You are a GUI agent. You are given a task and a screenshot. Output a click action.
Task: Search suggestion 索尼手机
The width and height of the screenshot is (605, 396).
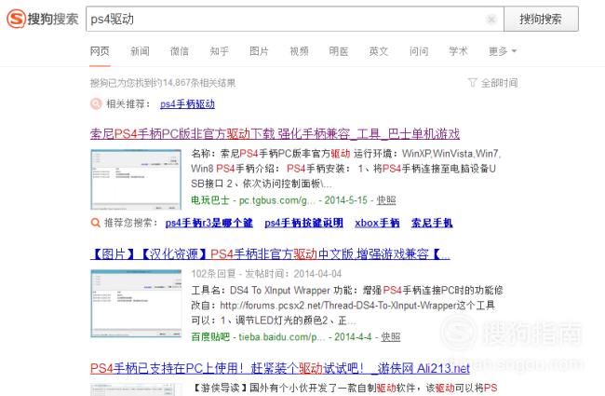tap(432, 223)
